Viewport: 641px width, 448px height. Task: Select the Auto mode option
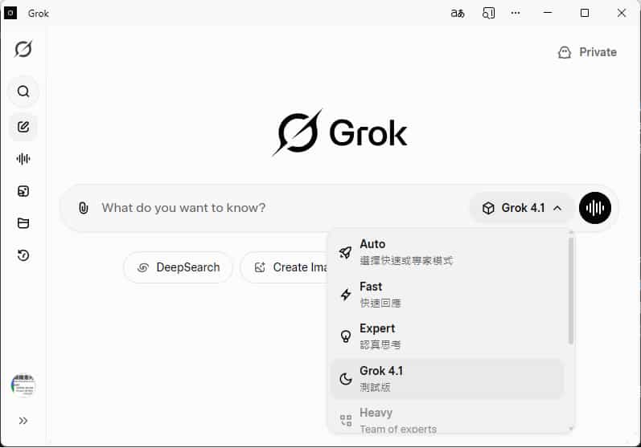coord(448,252)
